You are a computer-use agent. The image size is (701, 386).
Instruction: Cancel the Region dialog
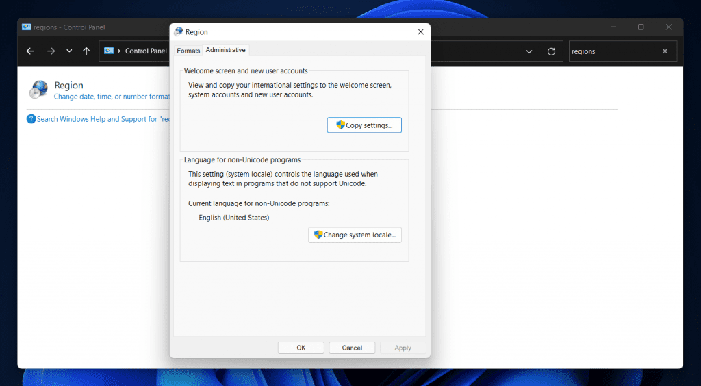point(352,348)
